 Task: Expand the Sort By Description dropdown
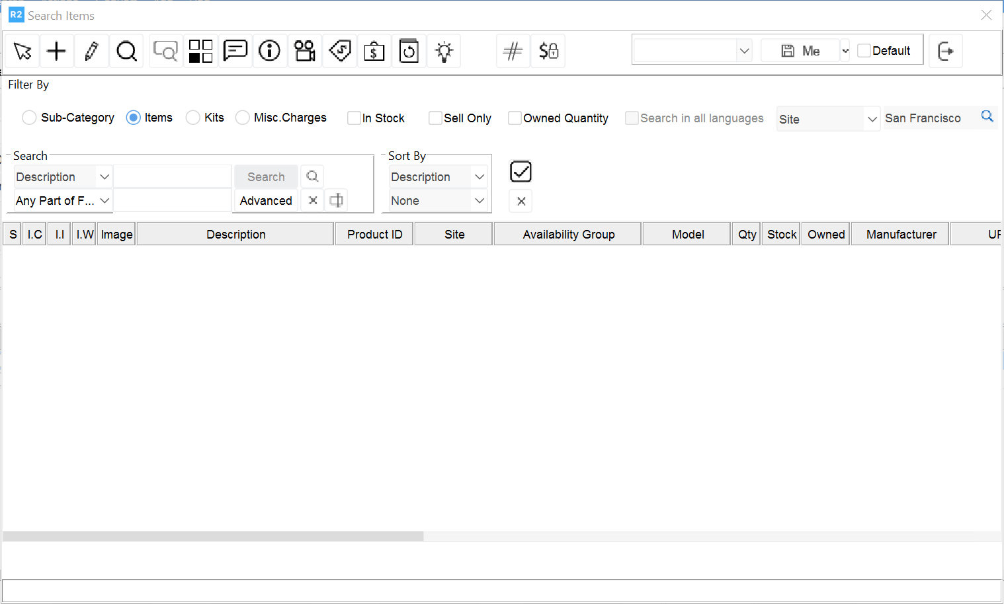[480, 177]
